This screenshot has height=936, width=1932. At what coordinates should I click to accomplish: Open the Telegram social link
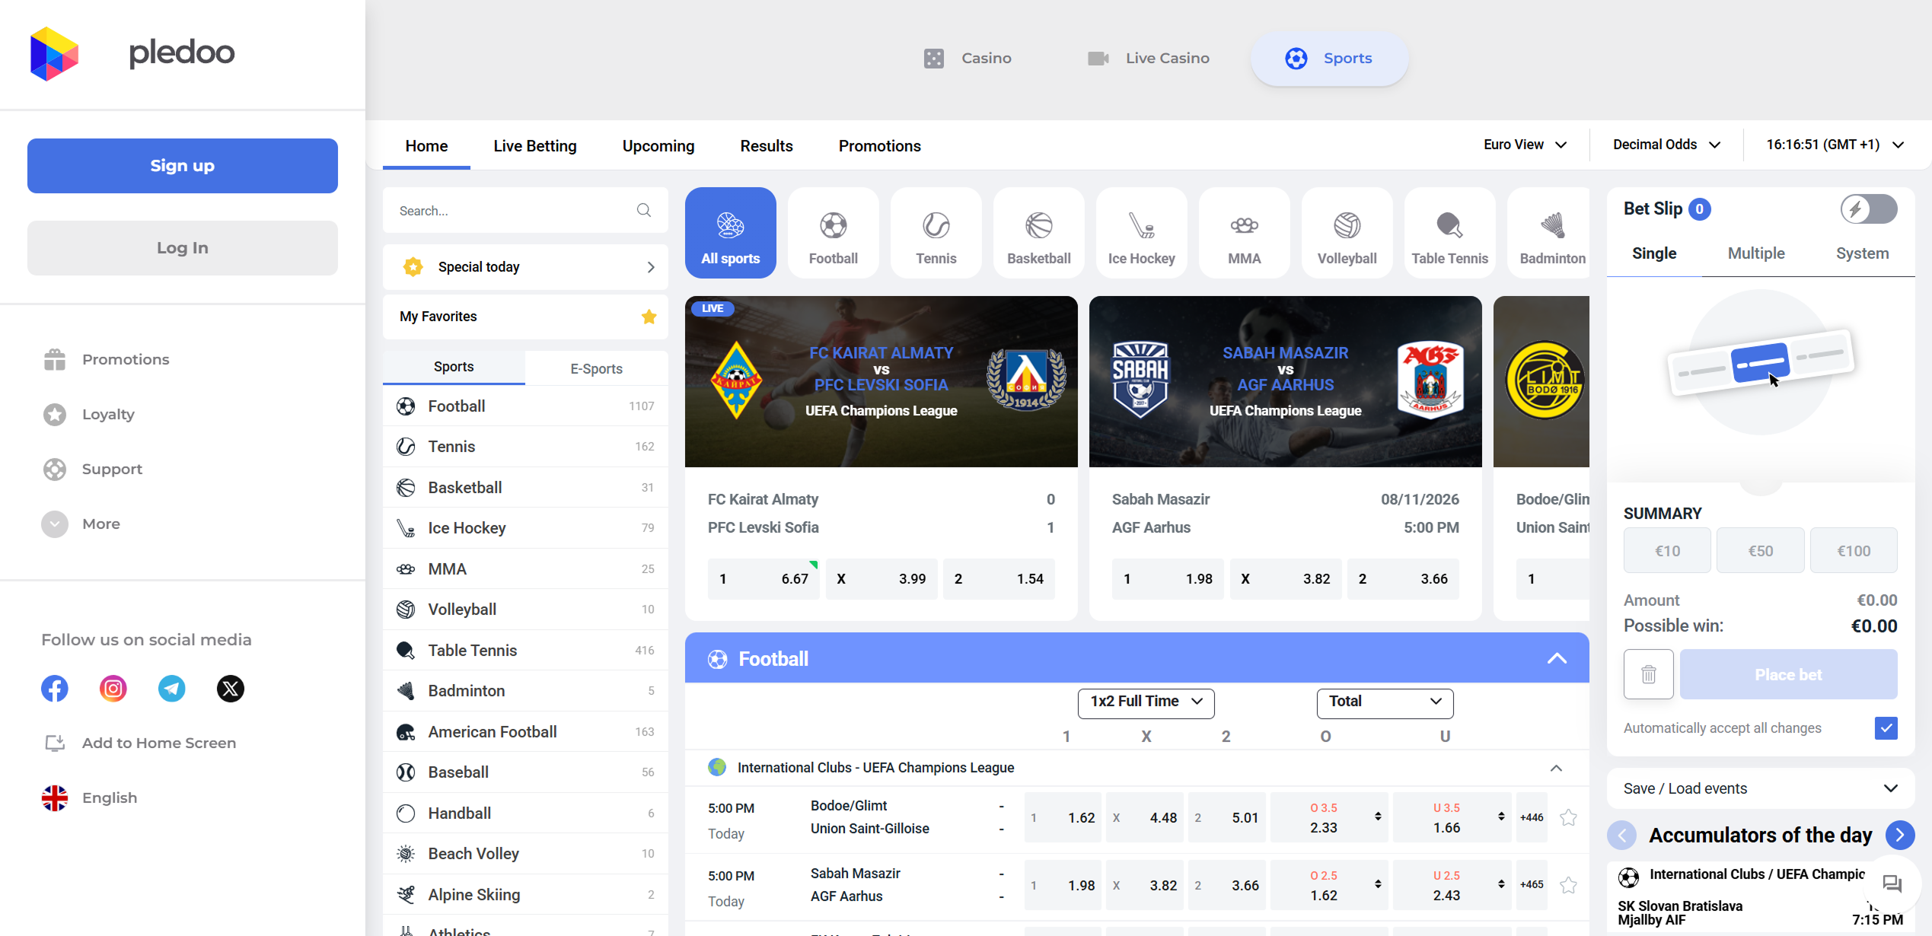click(x=172, y=689)
